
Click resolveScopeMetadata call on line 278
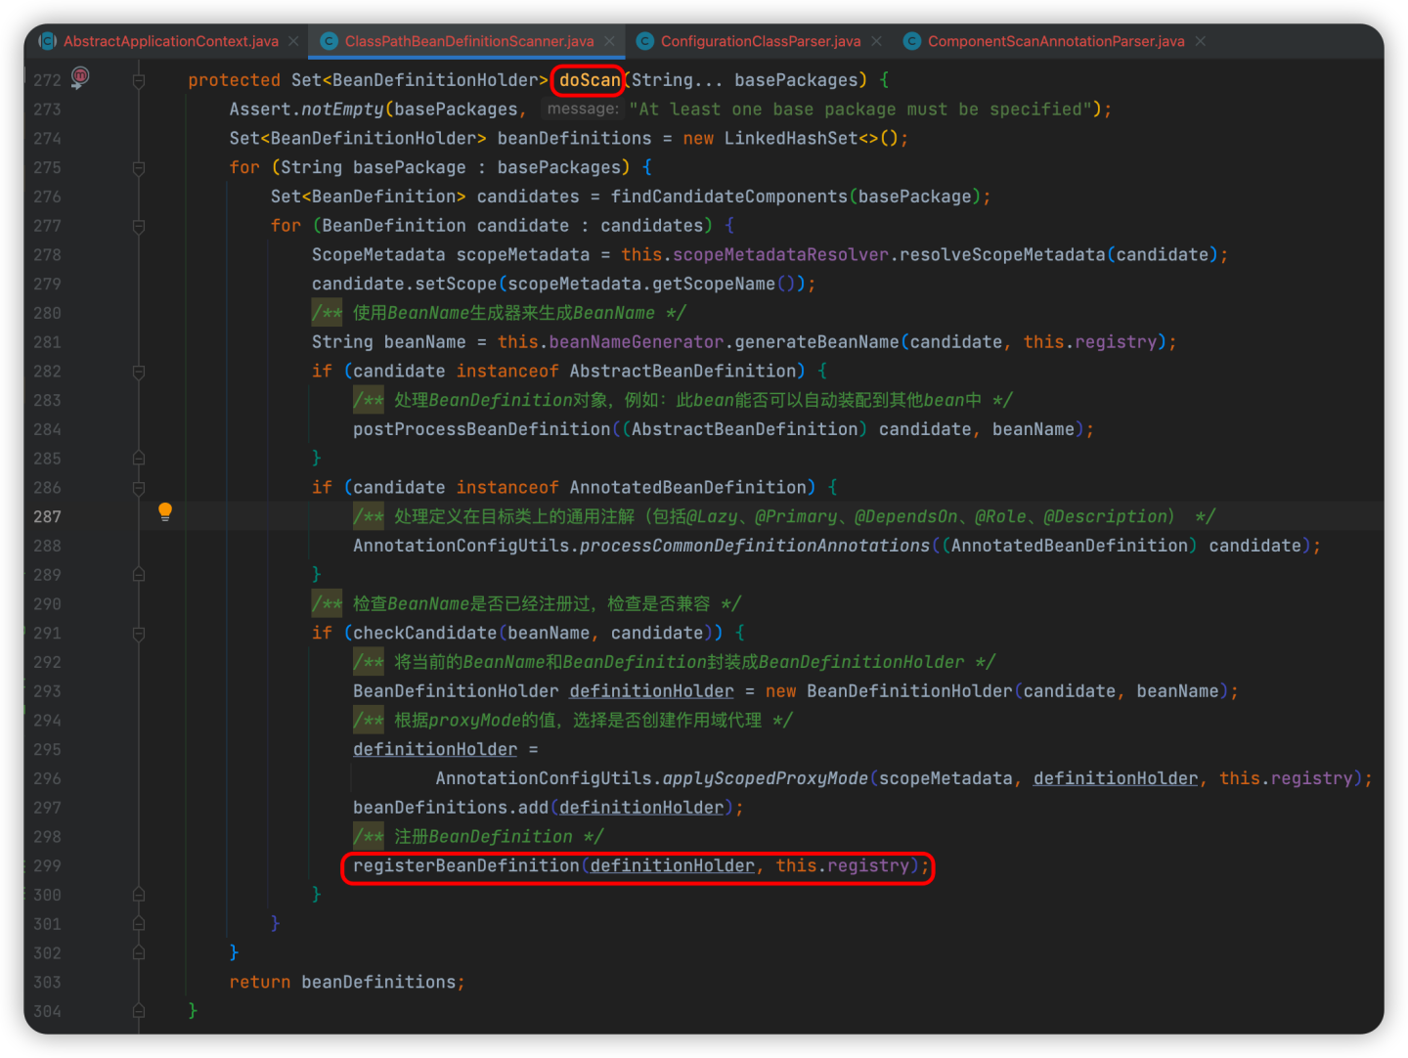click(1002, 254)
